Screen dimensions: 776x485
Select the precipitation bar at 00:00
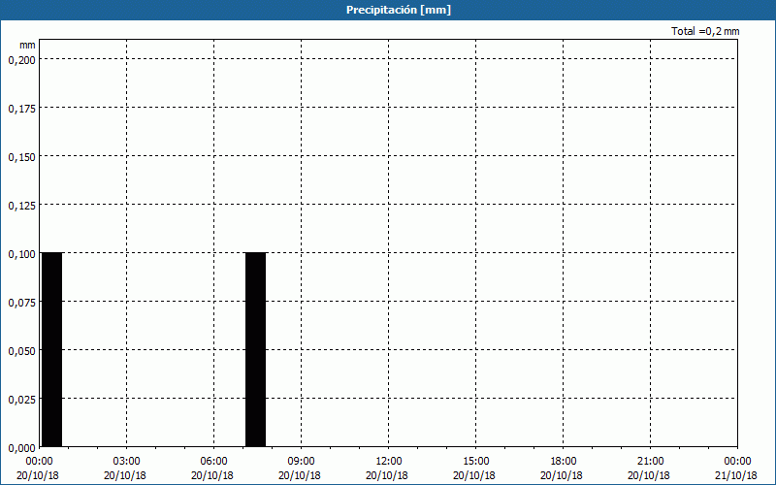pyautogui.click(x=52, y=349)
